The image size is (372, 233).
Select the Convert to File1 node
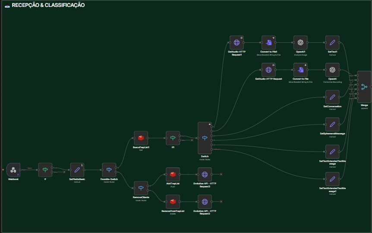pyautogui.click(x=268, y=42)
